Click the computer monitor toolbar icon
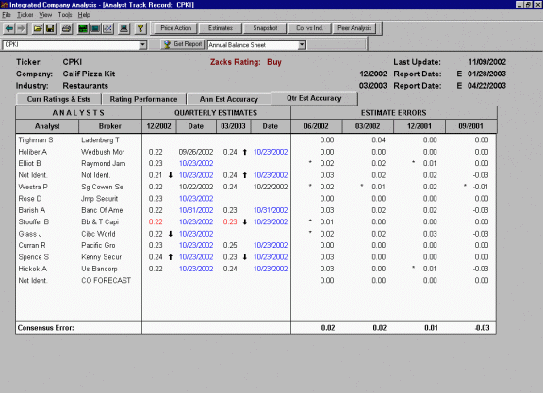 123,28
